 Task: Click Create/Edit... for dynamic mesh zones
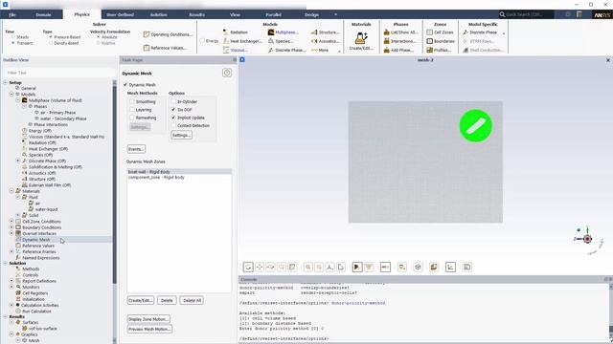(141, 300)
